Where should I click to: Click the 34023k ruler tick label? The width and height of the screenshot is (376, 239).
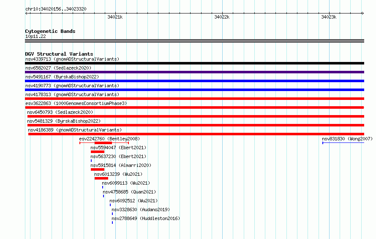329,17
